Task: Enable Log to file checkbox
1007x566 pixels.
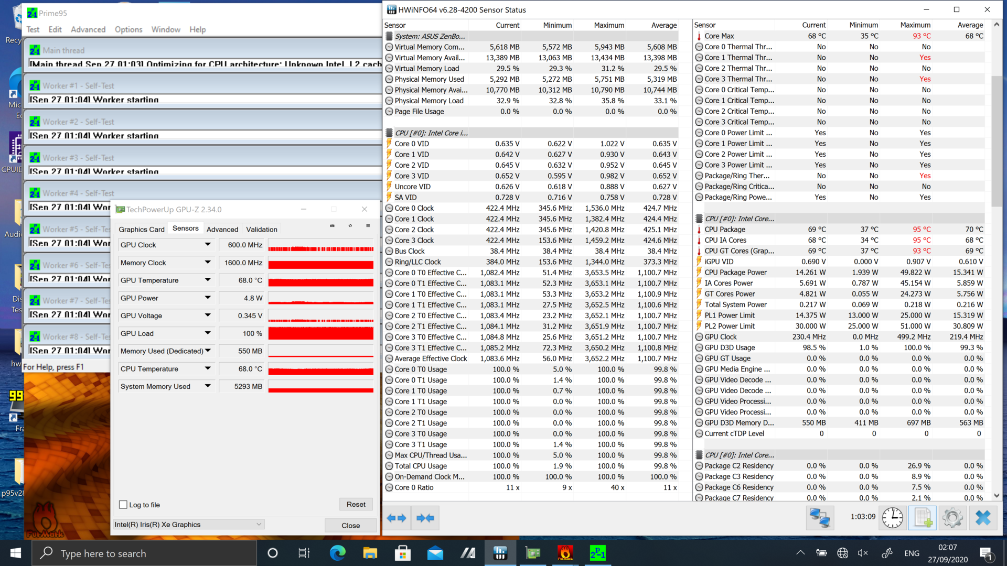Action: (123, 505)
